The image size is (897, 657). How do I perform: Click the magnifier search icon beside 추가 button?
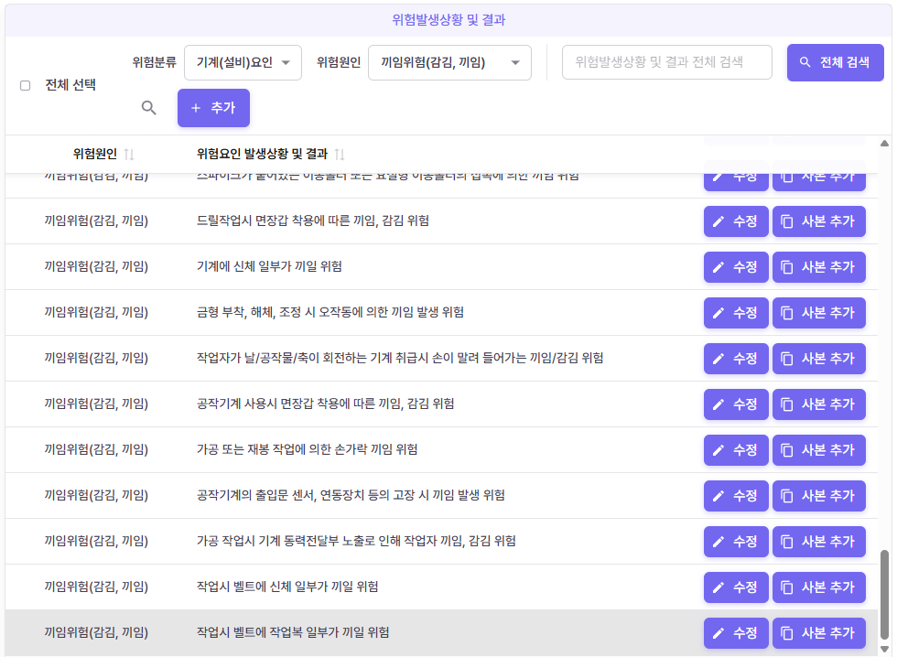[149, 108]
